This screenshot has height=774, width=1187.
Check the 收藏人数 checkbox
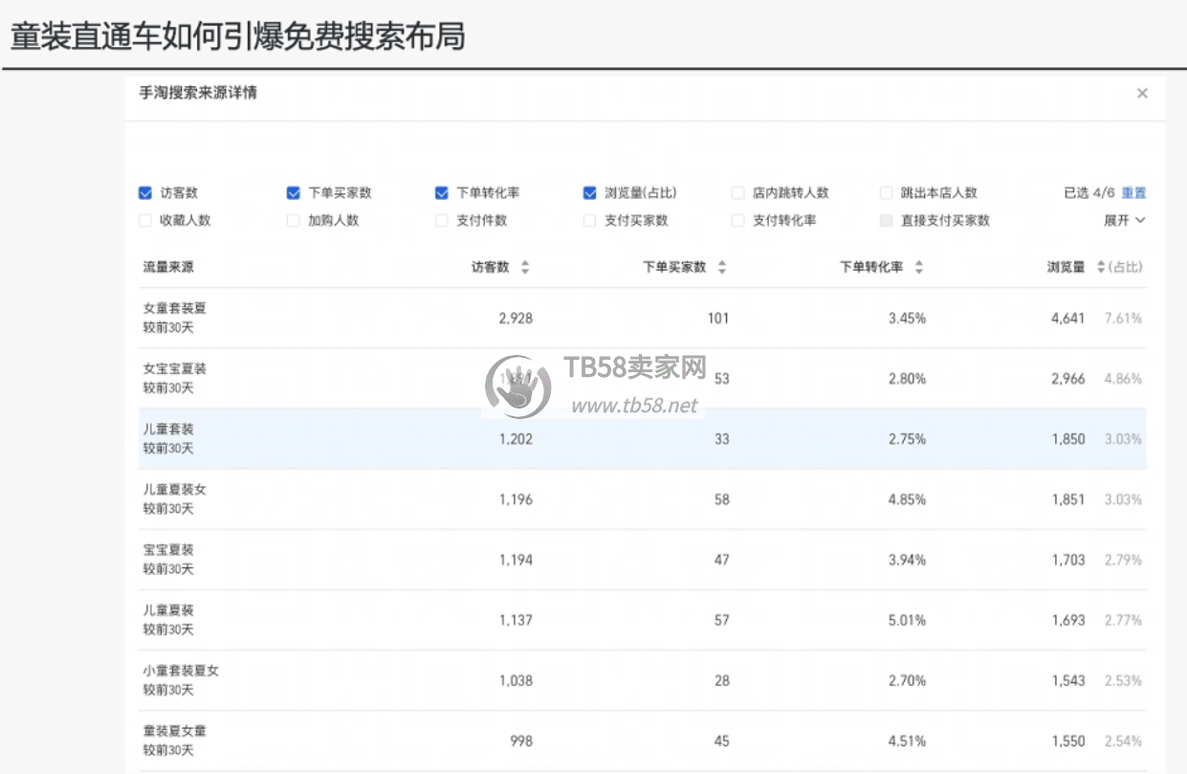145,220
